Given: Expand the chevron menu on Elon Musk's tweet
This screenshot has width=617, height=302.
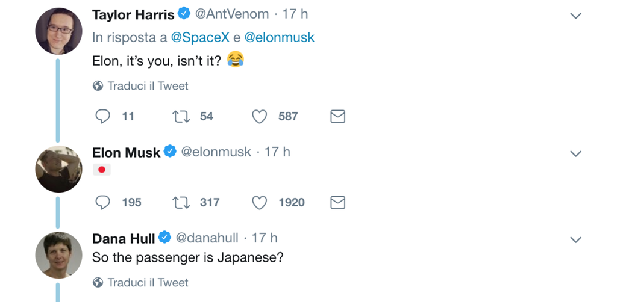Looking at the screenshot, I should click(575, 153).
